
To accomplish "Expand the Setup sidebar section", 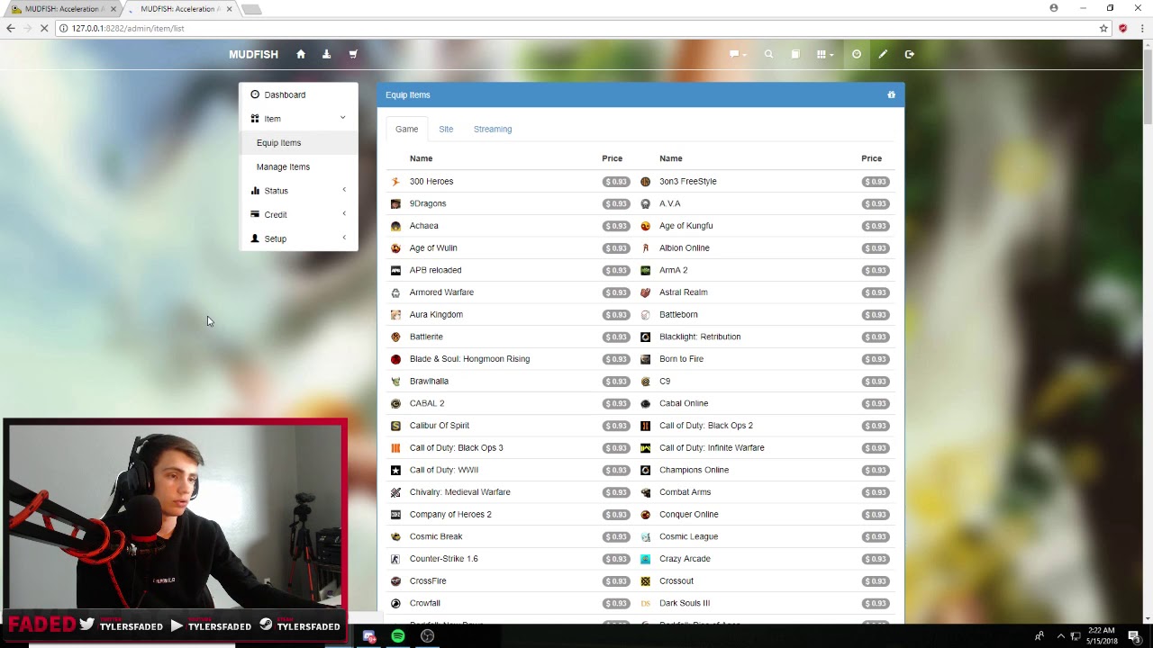I will point(298,238).
